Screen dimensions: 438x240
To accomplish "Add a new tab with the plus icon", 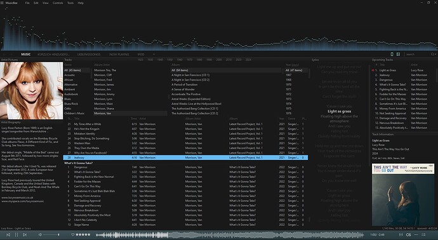I will coord(154,54).
